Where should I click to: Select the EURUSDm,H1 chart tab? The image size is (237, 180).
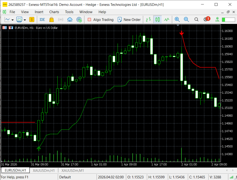click(15, 170)
